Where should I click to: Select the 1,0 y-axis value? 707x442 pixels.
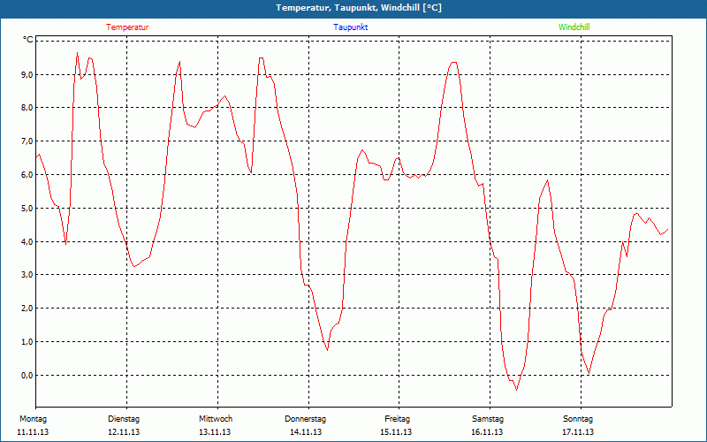(x=27, y=342)
